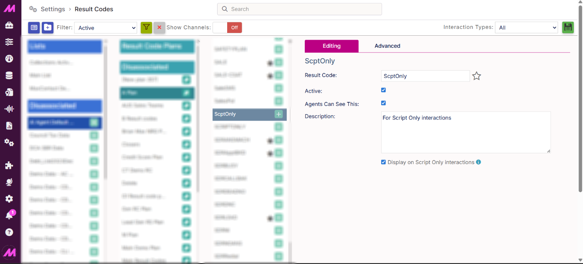
Task: Switch to the Editing tab
Action: (x=332, y=46)
